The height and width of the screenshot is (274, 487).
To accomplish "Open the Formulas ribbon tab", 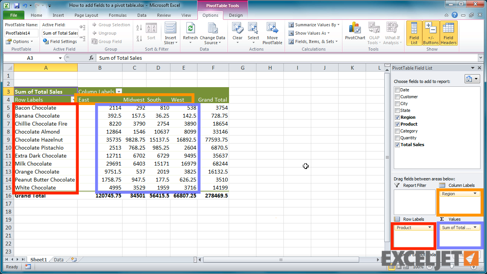I will [117, 15].
